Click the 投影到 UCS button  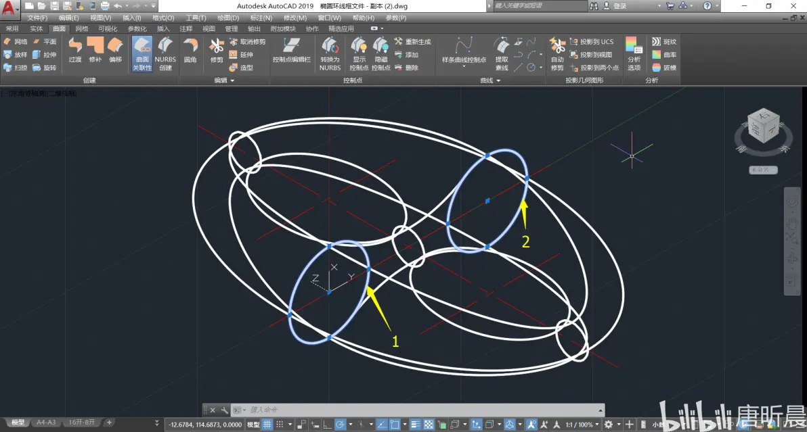tap(592, 42)
